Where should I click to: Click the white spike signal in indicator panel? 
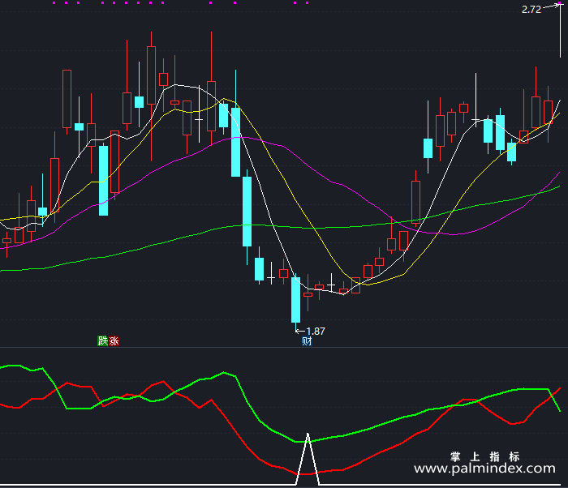point(308,459)
